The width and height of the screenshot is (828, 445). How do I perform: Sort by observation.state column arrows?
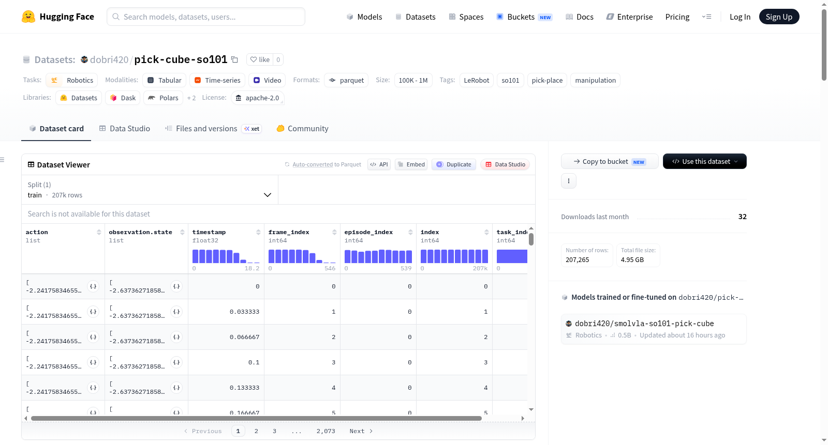[x=182, y=233]
